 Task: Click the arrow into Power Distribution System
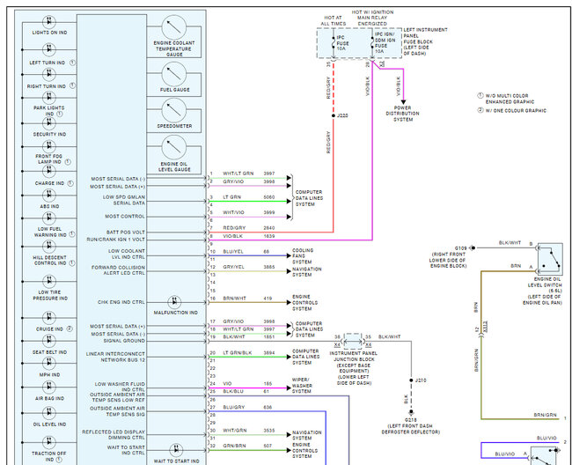click(x=403, y=102)
